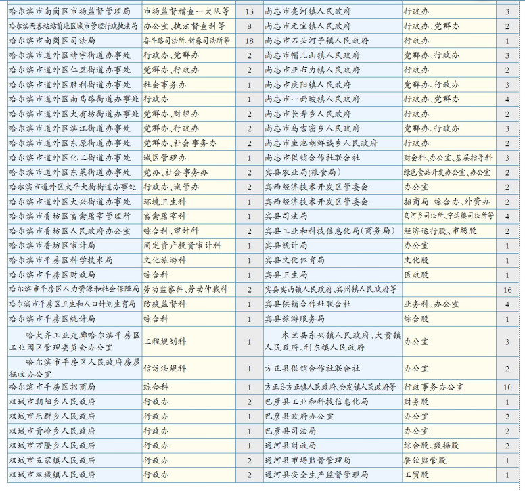The height and width of the screenshot is (491, 525).
Task: Select the 行政事务办公室 cell
Action: 434,387
